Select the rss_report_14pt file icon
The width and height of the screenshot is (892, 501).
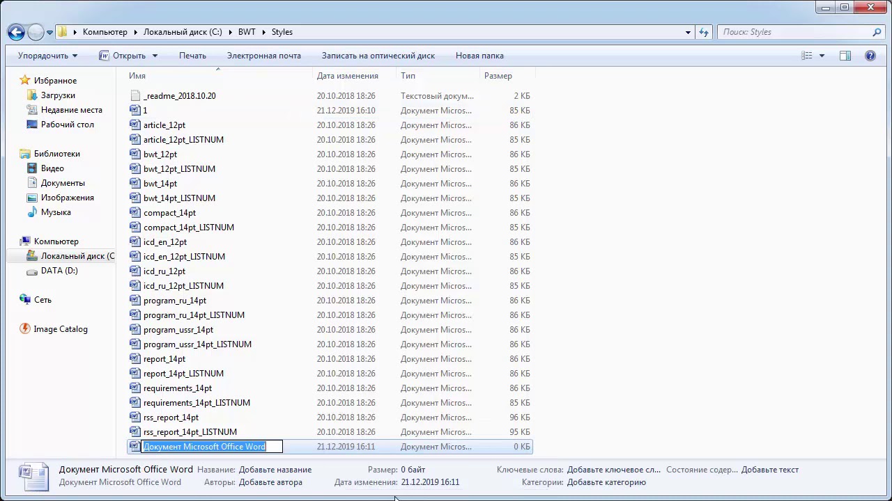[x=135, y=417]
